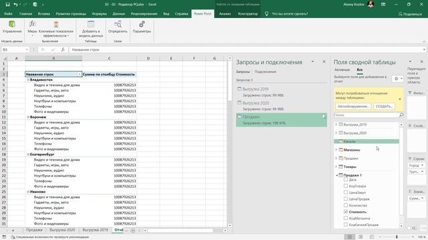Check the Дата field checkbox
Image resolution: width=428 pixels, height=240 pixels.
(x=346, y=179)
